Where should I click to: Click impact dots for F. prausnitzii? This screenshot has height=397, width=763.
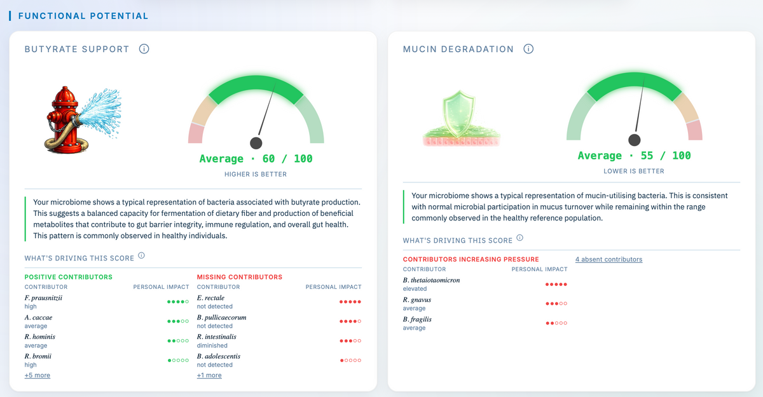(x=177, y=302)
